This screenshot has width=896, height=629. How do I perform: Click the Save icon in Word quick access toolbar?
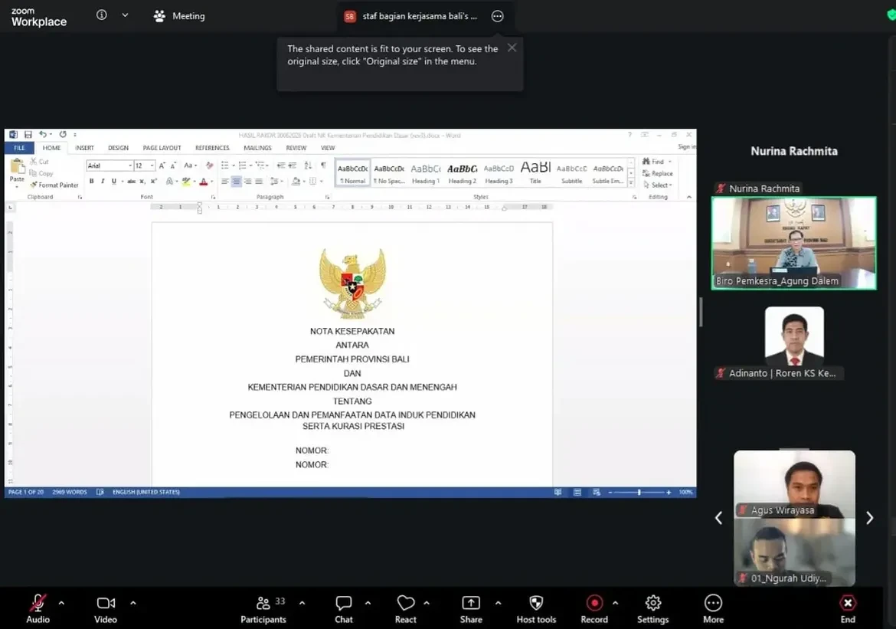pyautogui.click(x=28, y=134)
